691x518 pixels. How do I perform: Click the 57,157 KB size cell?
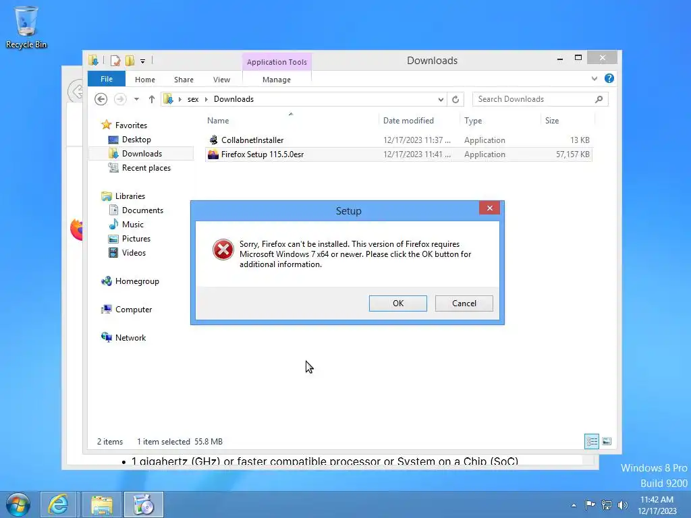[x=572, y=154]
